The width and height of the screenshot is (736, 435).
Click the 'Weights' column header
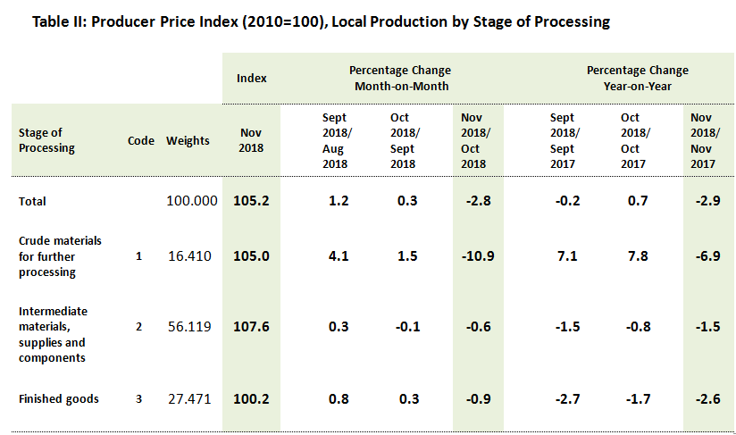[188, 141]
